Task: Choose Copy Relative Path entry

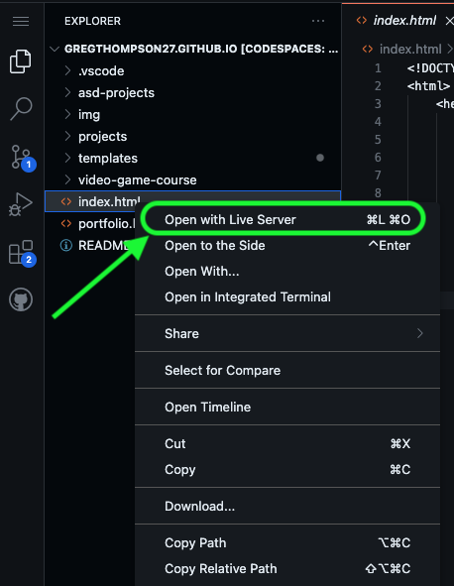Action: [287, 568]
